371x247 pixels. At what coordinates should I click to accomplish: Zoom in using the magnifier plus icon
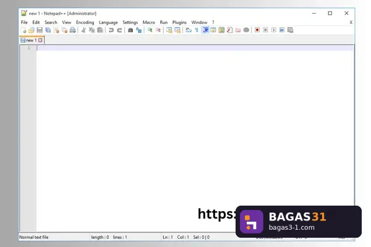[x=150, y=30]
